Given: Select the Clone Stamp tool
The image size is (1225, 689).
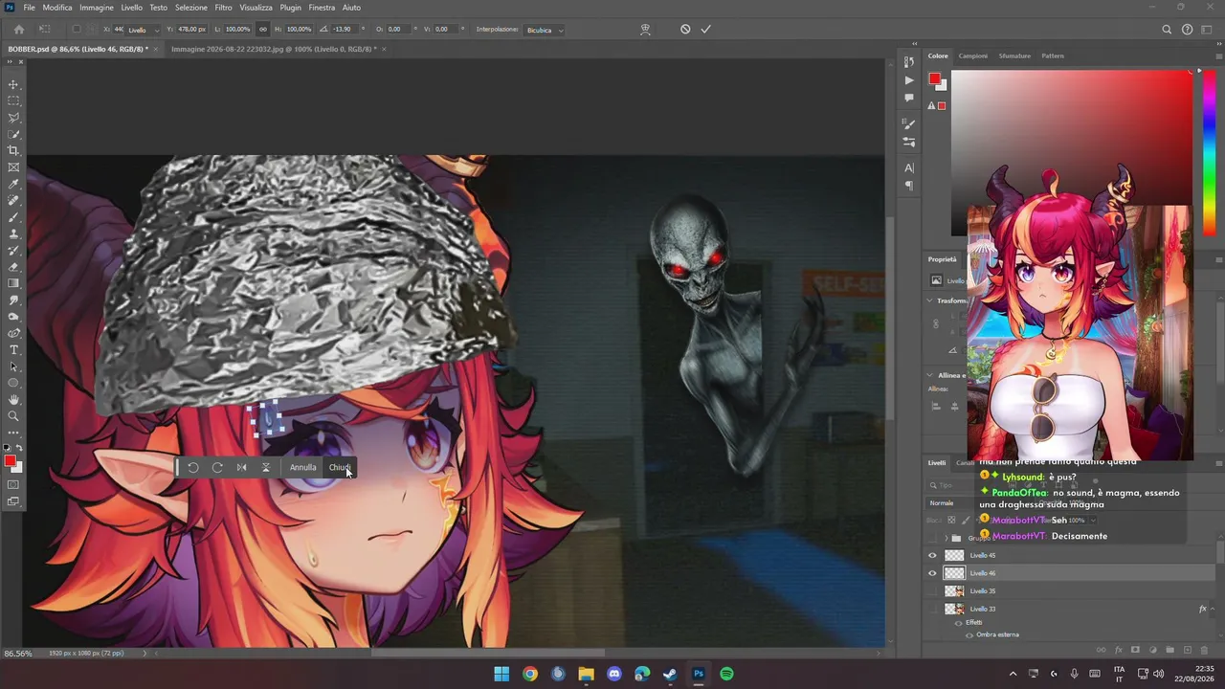Looking at the screenshot, I should 13,233.
